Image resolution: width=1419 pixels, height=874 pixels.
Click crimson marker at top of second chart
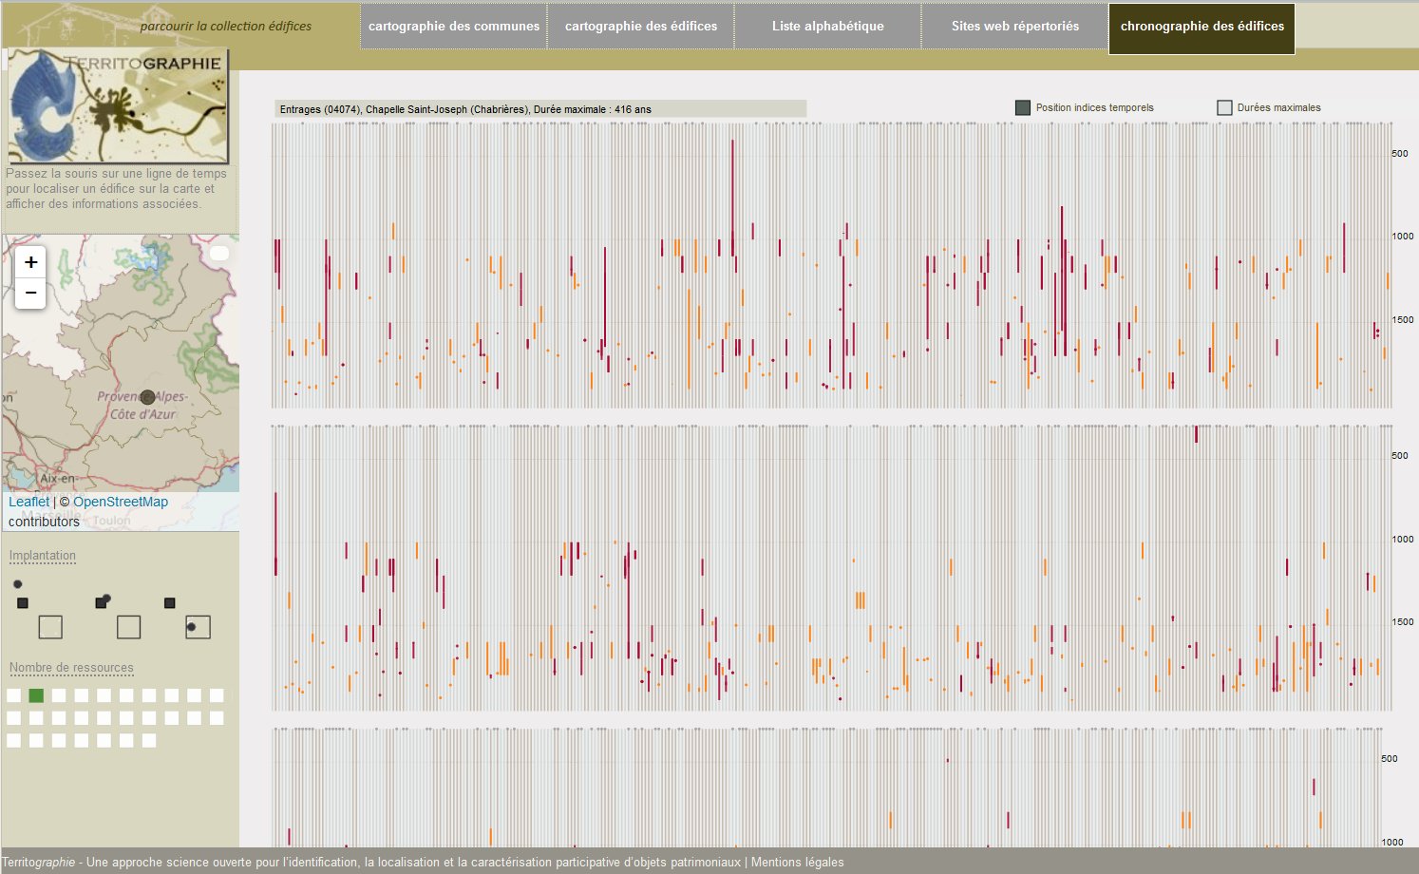coord(1196,434)
